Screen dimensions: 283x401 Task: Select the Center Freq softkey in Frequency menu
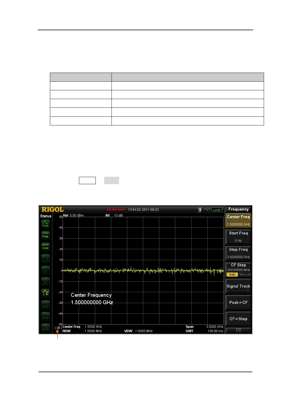click(239, 220)
